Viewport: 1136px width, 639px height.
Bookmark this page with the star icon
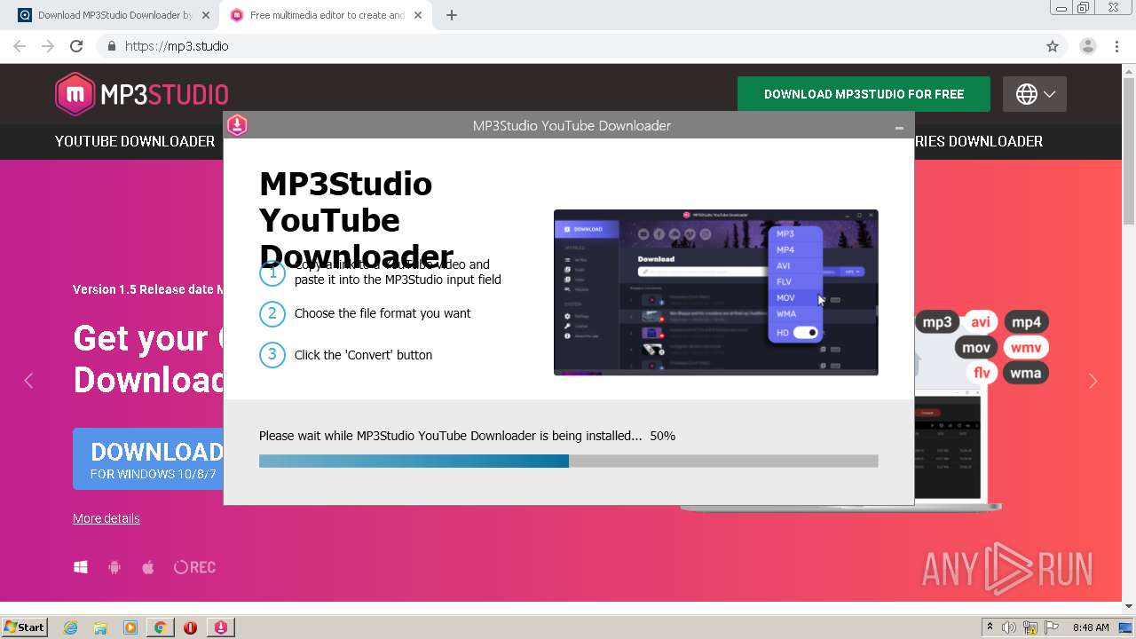click(1053, 46)
